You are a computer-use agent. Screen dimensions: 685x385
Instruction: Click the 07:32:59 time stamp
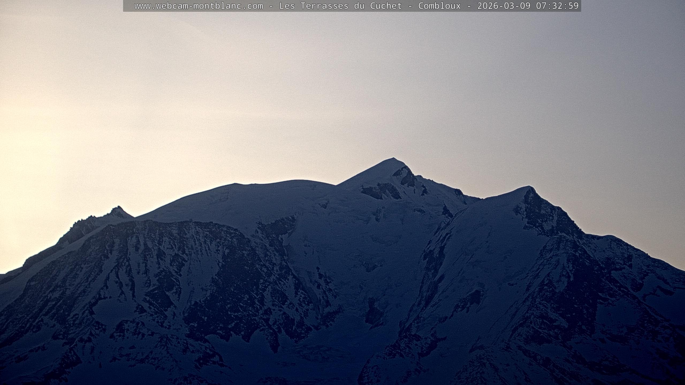(x=557, y=6)
